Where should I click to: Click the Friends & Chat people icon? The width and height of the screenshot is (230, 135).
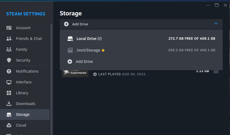[x=9, y=39]
